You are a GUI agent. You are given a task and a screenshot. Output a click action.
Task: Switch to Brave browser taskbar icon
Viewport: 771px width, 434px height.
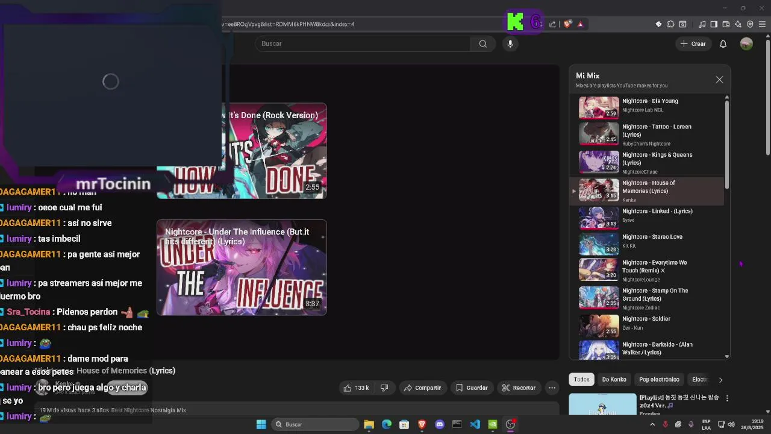422,424
